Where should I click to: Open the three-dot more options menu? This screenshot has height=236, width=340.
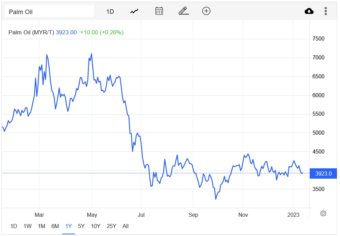point(326,11)
